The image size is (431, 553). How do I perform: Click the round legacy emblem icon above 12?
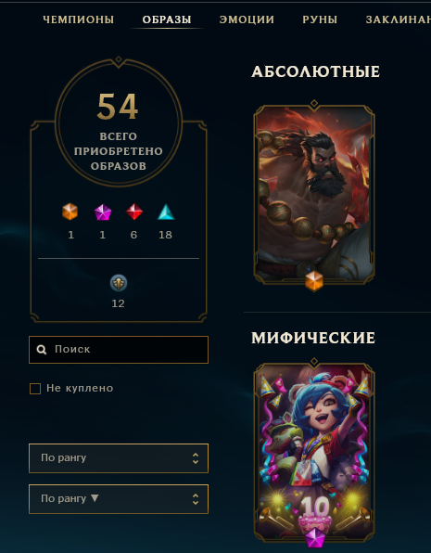pyautogui.click(x=119, y=283)
